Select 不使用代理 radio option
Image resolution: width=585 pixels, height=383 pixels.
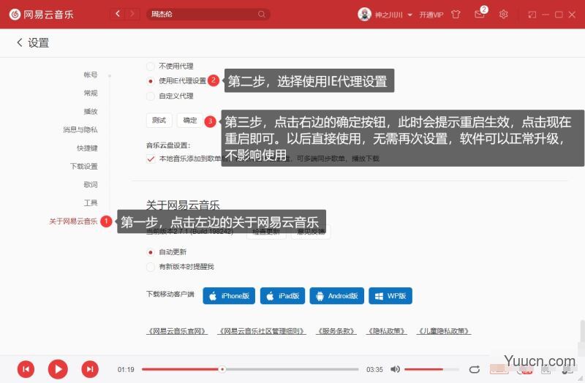151,67
